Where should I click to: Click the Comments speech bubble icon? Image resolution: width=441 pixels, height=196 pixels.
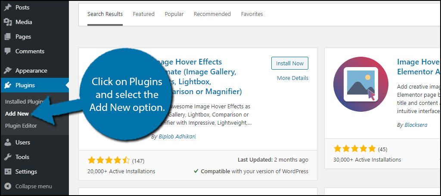[x=8, y=51]
